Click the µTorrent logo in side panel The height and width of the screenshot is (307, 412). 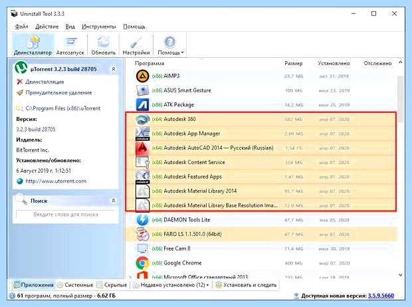tap(21, 68)
